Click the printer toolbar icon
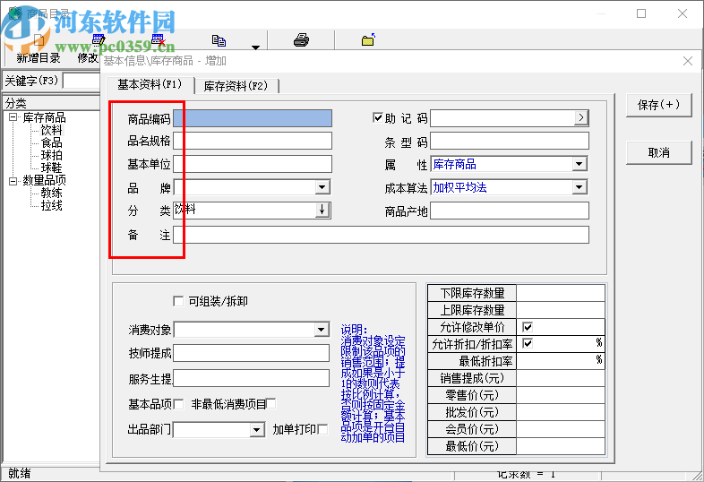Viewport: 704px width, 482px height. coord(301,40)
